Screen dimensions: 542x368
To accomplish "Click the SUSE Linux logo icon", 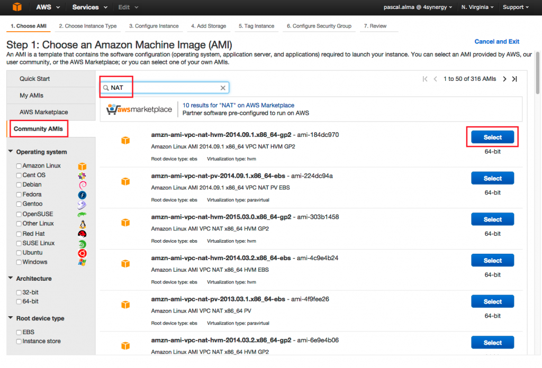I will coord(82,244).
